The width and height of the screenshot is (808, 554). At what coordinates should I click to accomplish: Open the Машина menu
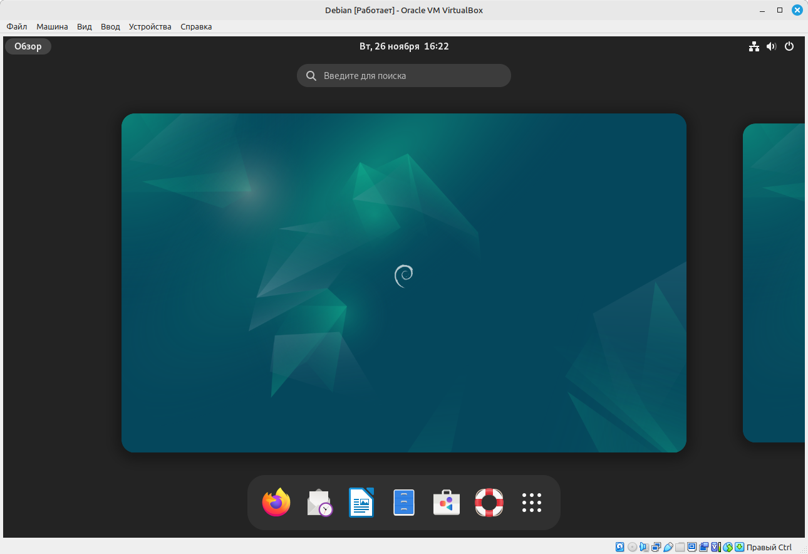tap(52, 26)
